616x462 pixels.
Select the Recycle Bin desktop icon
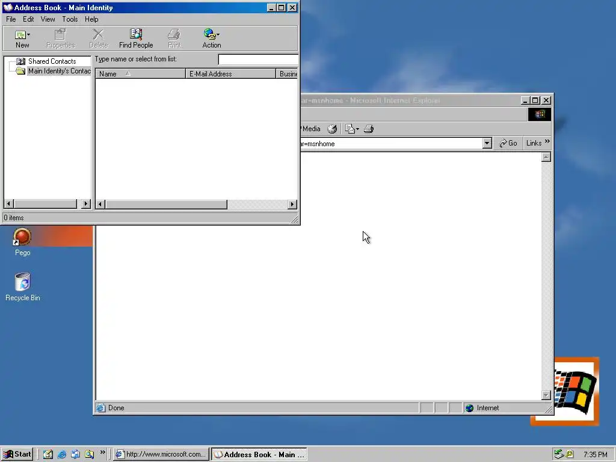click(22, 282)
